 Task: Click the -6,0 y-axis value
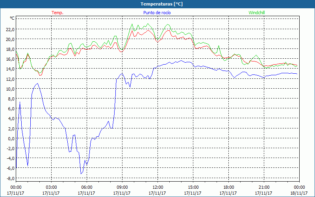(11, 168)
